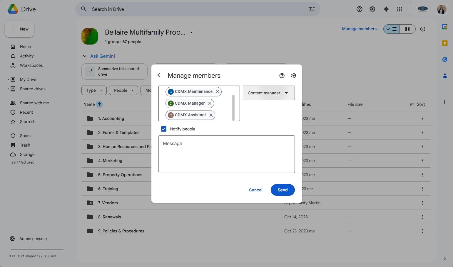
Task: Select the list layout view toggle
Action: [392, 29]
